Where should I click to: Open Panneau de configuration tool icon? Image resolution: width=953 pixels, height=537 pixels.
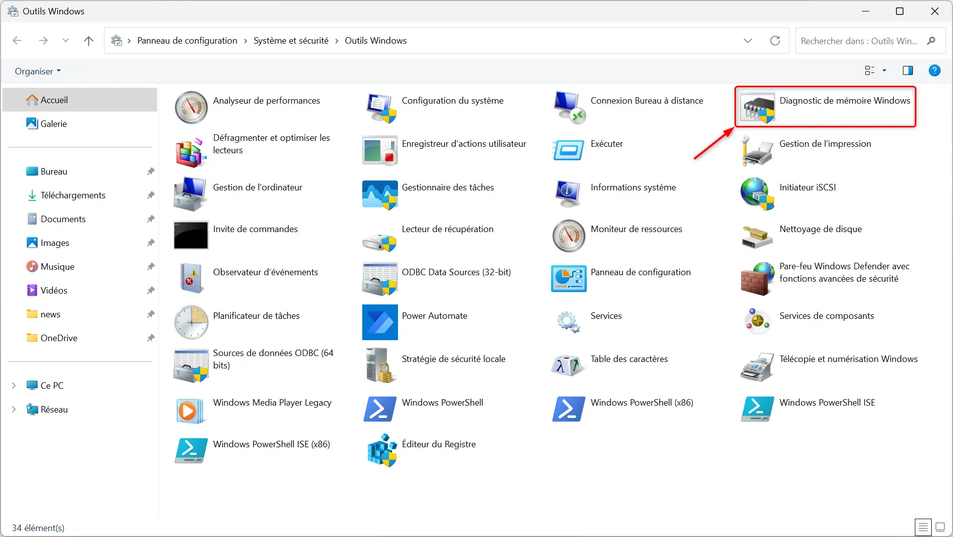coord(569,279)
